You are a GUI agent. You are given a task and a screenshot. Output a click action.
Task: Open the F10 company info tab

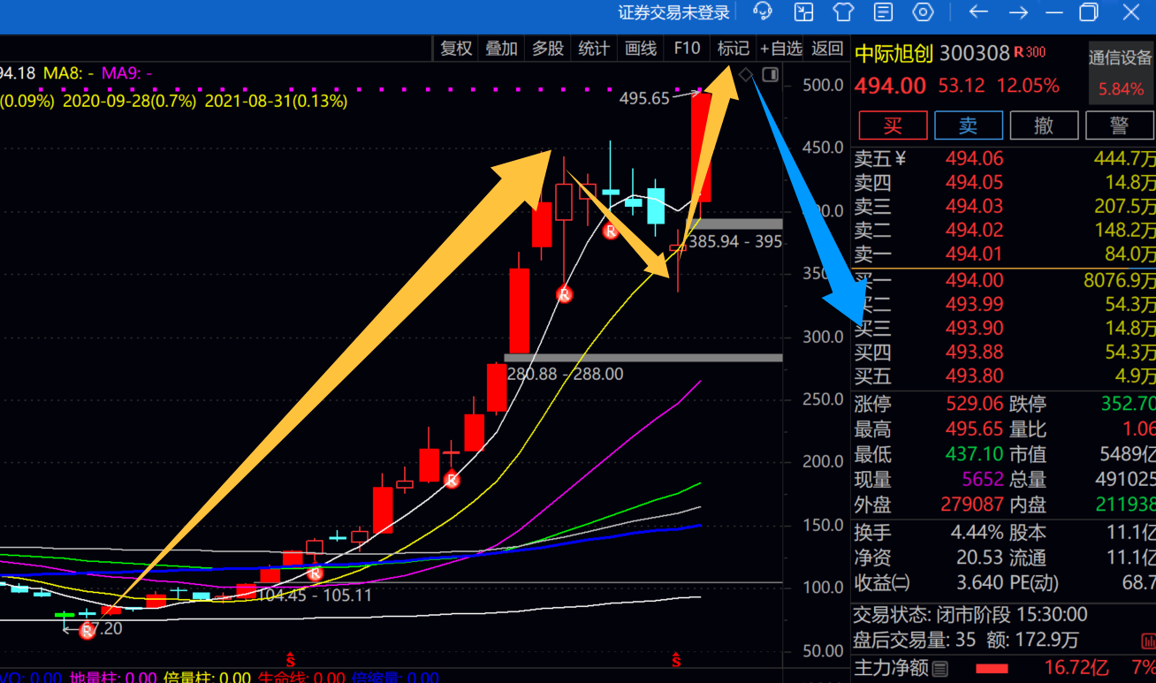click(687, 49)
